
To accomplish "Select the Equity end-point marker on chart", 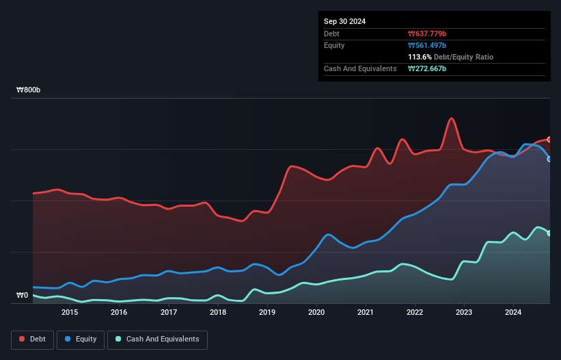I will [550, 159].
